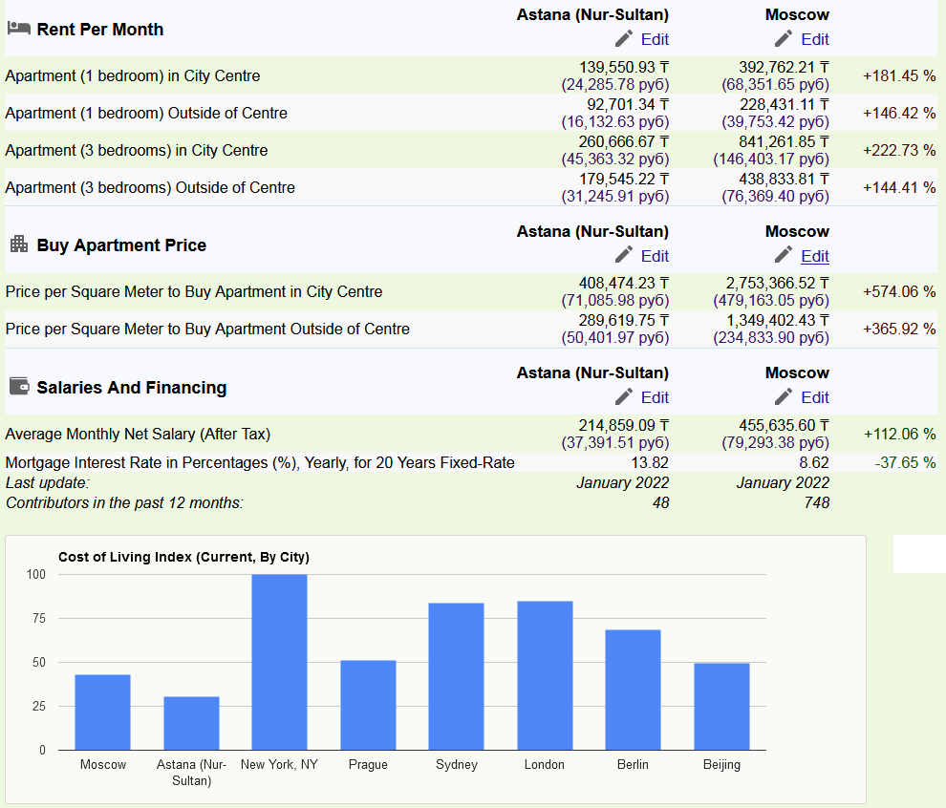946x808 pixels.
Task: Click the Average Monthly Net Salary (After Tax) row label
Action: tap(138, 434)
